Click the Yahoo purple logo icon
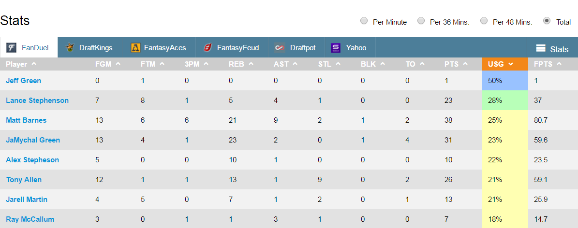The height and width of the screenshot is (228, 578). pyautogui.click(x=336, y=47)
